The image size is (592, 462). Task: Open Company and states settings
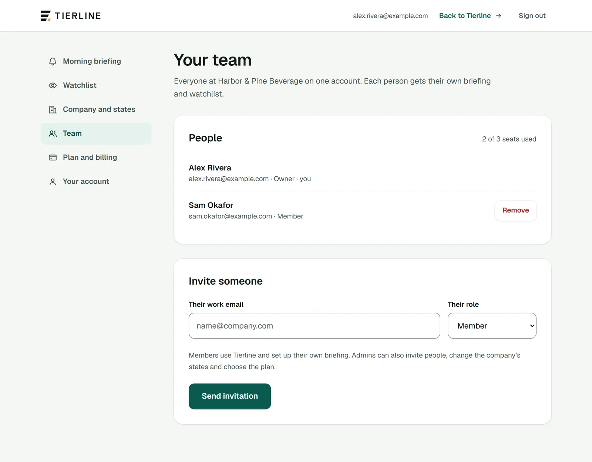pyautogui.click(x=96, y=109)
